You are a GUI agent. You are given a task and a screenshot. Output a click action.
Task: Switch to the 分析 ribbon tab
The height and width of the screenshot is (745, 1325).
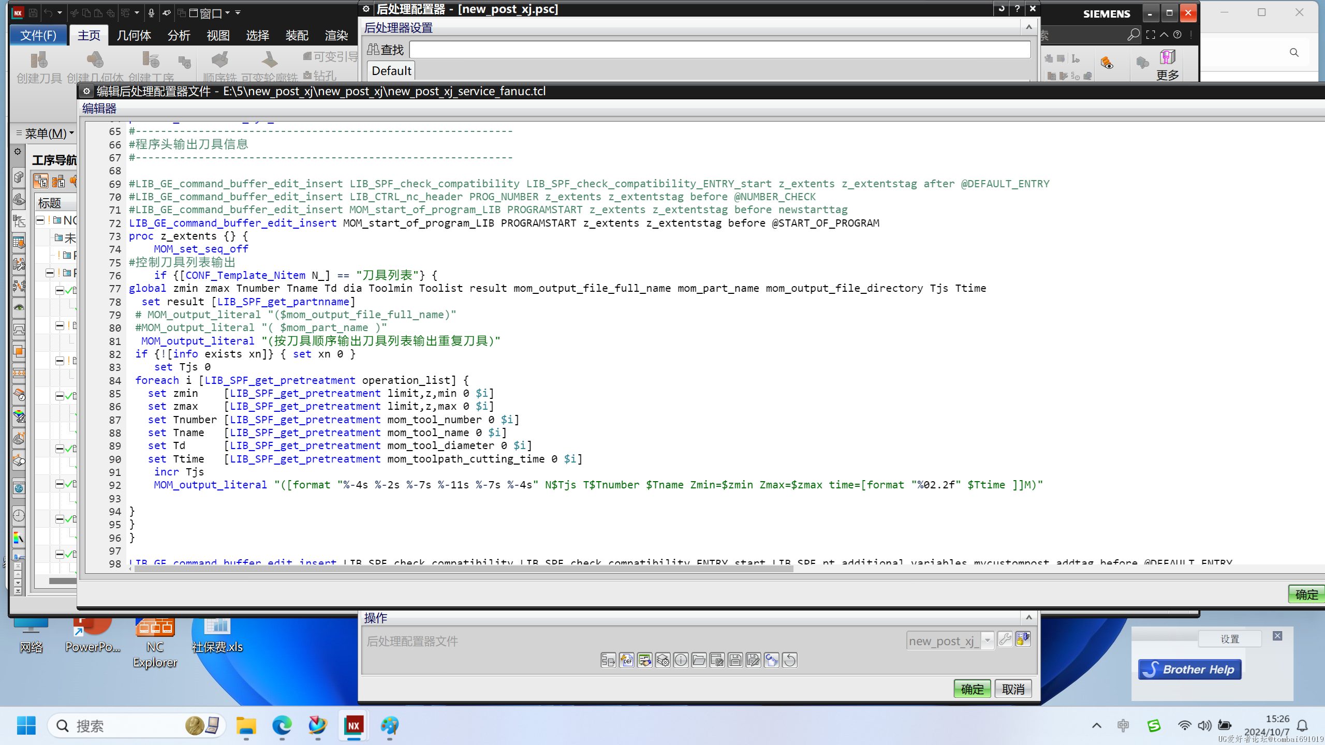(179, 35)
